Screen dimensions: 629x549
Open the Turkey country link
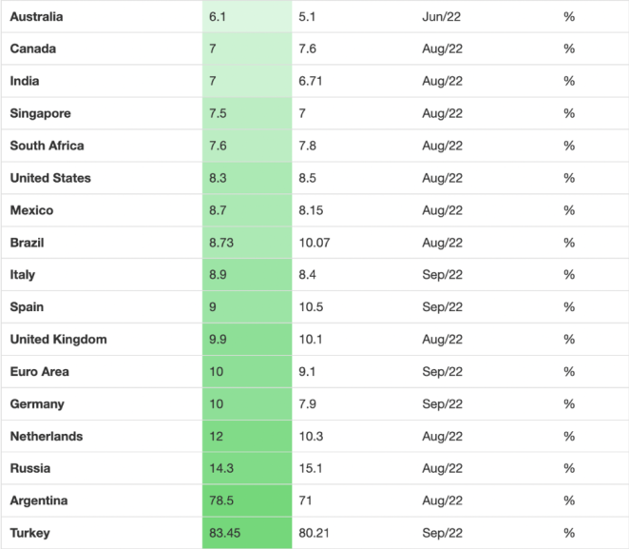point(29,533)
